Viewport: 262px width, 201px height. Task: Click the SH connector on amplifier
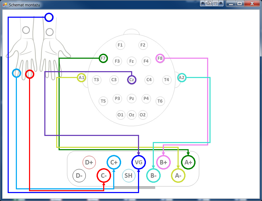pyautogui.click(x=128, y=176)
